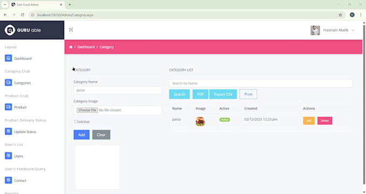Click the pasta name cell
The image size is (366, 194).
[x=177, y=119]
